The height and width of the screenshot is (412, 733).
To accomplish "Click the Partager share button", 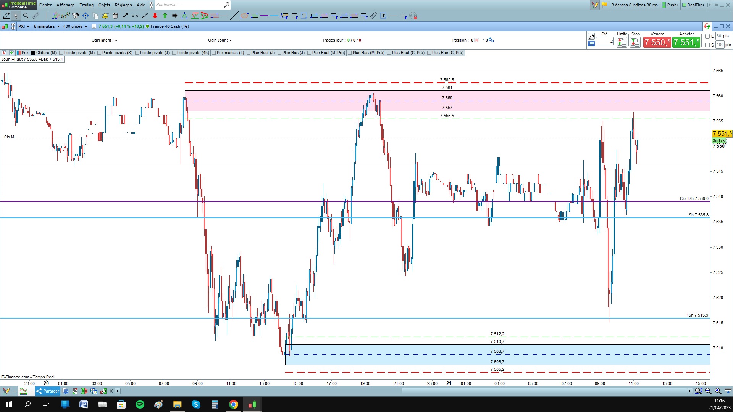I will 48,391.
